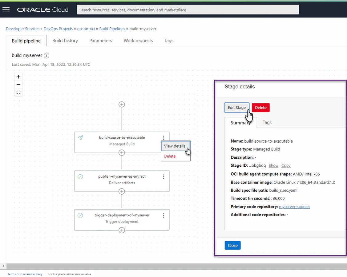Image resolution: width=347 pixels, height=277 pixels.
Task: Add stage below trigger-deployment-of-myserver
Action: coord(122,230)
